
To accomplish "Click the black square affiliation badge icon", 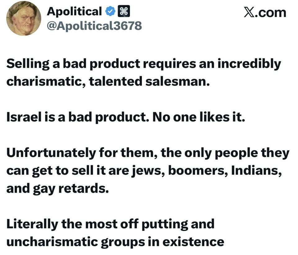I will click(x=124, y=11).
